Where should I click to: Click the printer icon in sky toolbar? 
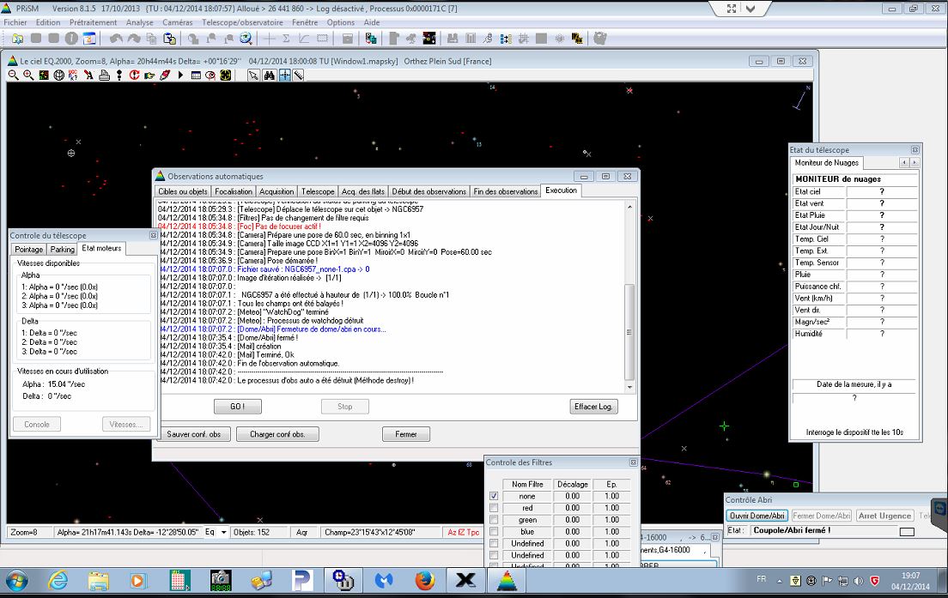[104, 76]
